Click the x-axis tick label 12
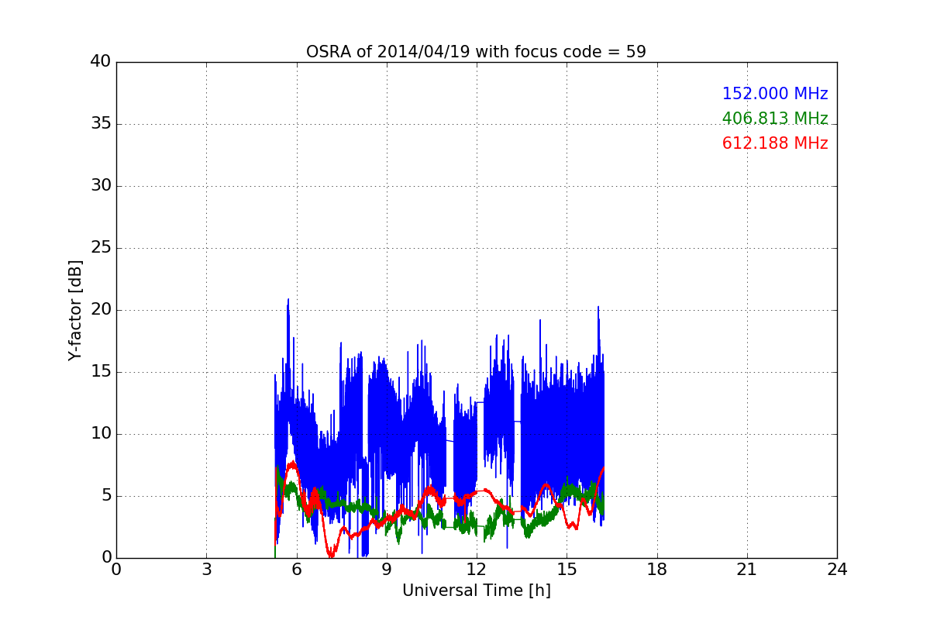 coord(477,570)
